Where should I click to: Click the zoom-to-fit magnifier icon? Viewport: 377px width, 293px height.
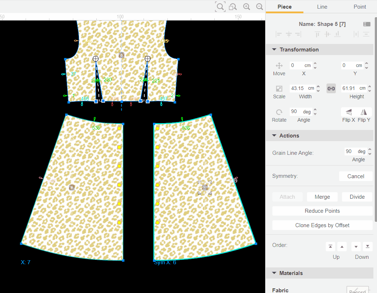(x=220, y=7)
